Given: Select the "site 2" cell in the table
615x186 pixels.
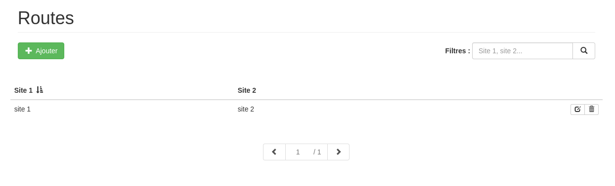Looking at the screenshot, I should point(246,109).
